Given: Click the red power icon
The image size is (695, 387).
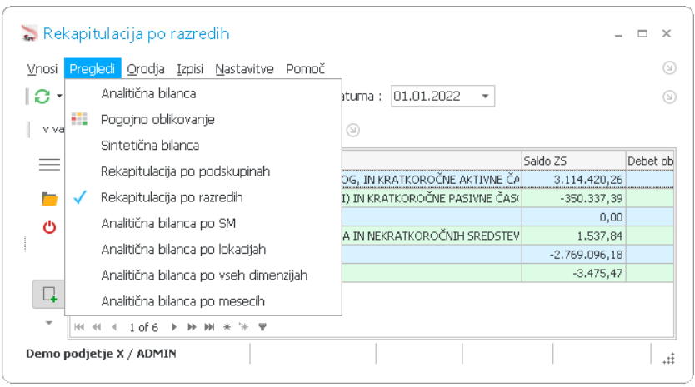Looking at the screenshot, I should point(49,227).
